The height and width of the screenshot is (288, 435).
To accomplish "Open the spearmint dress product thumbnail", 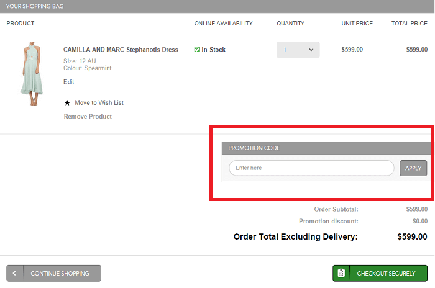I will pos(32,74).
